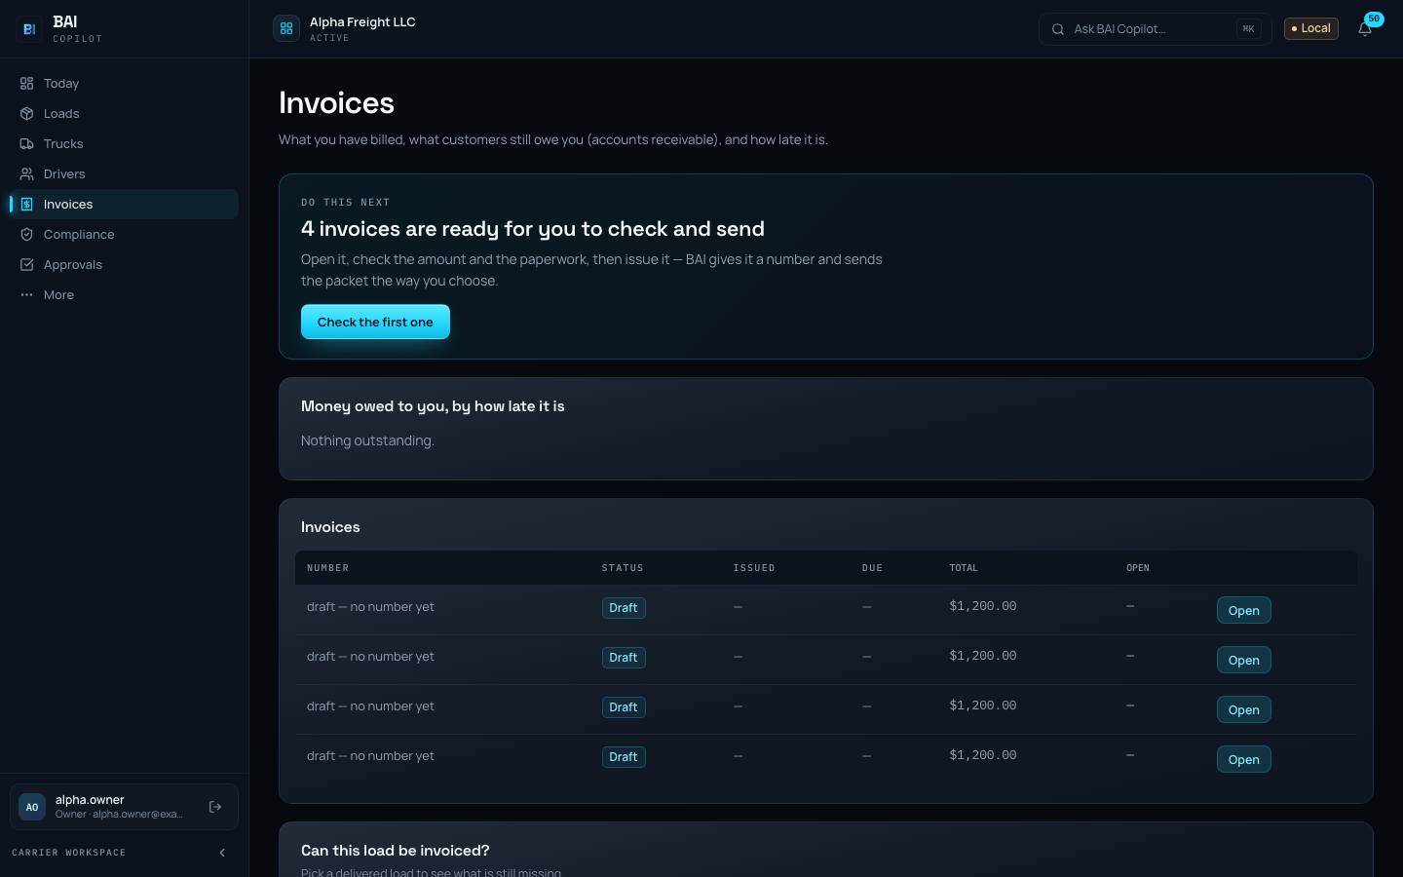Click the Approvals checkmark icon in the sidebar

click(26, 265)
